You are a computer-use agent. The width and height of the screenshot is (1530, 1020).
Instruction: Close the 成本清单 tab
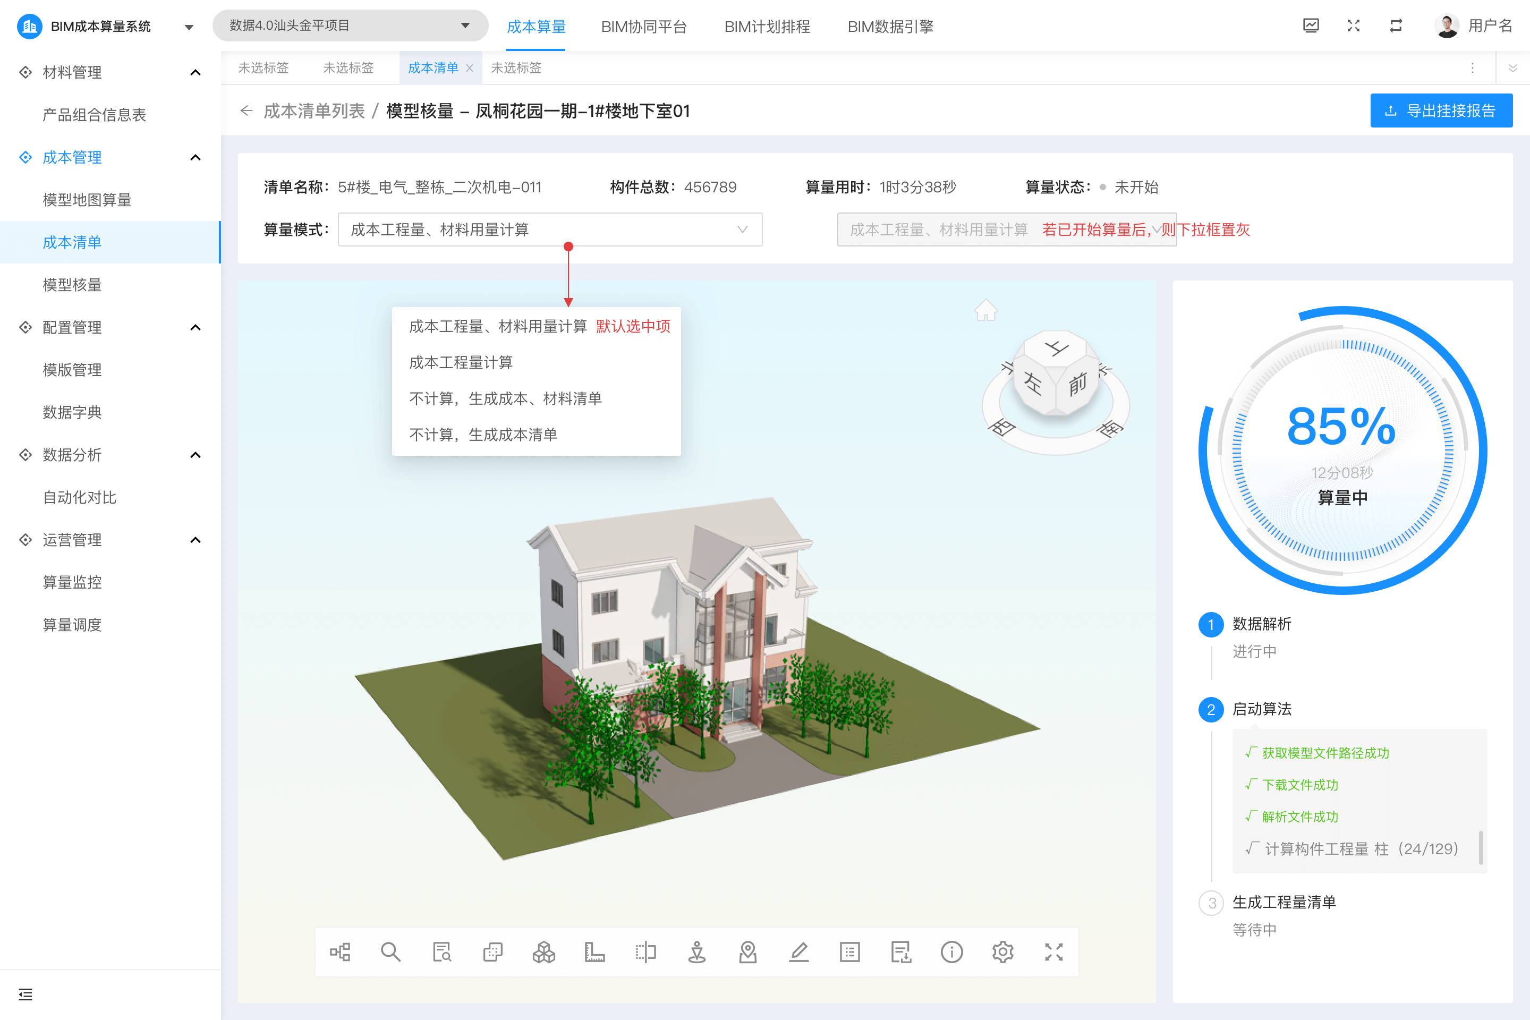coord(470,69)
